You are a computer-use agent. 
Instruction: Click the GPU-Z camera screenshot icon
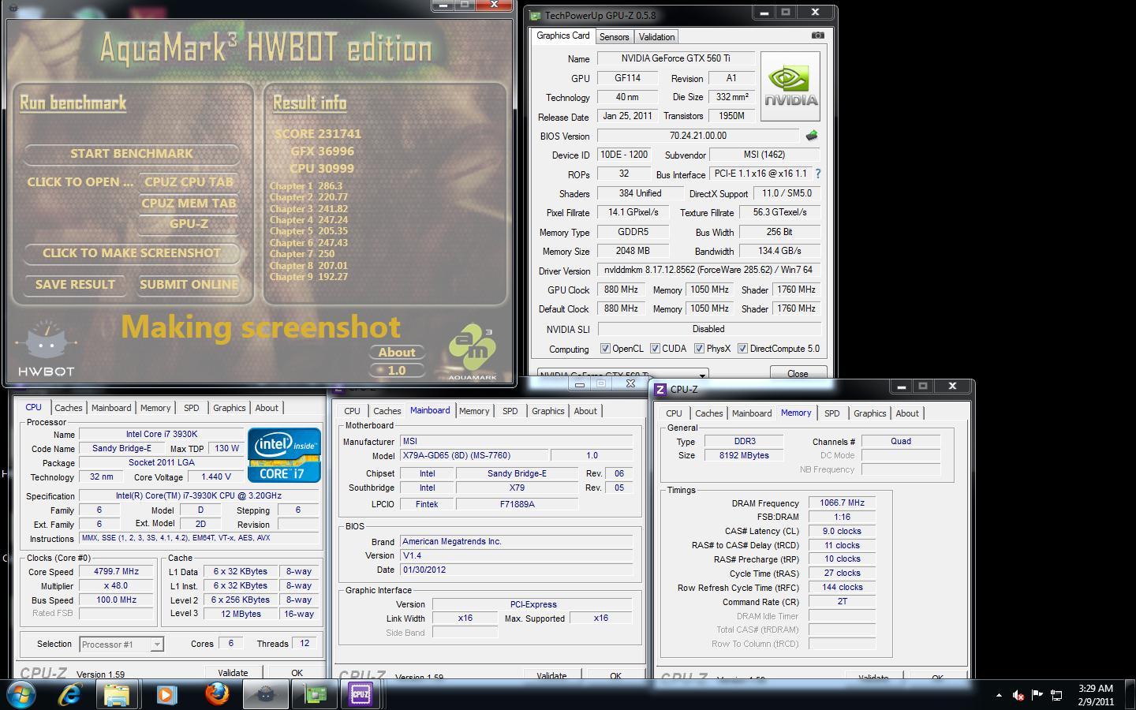(x=818, y=35)
